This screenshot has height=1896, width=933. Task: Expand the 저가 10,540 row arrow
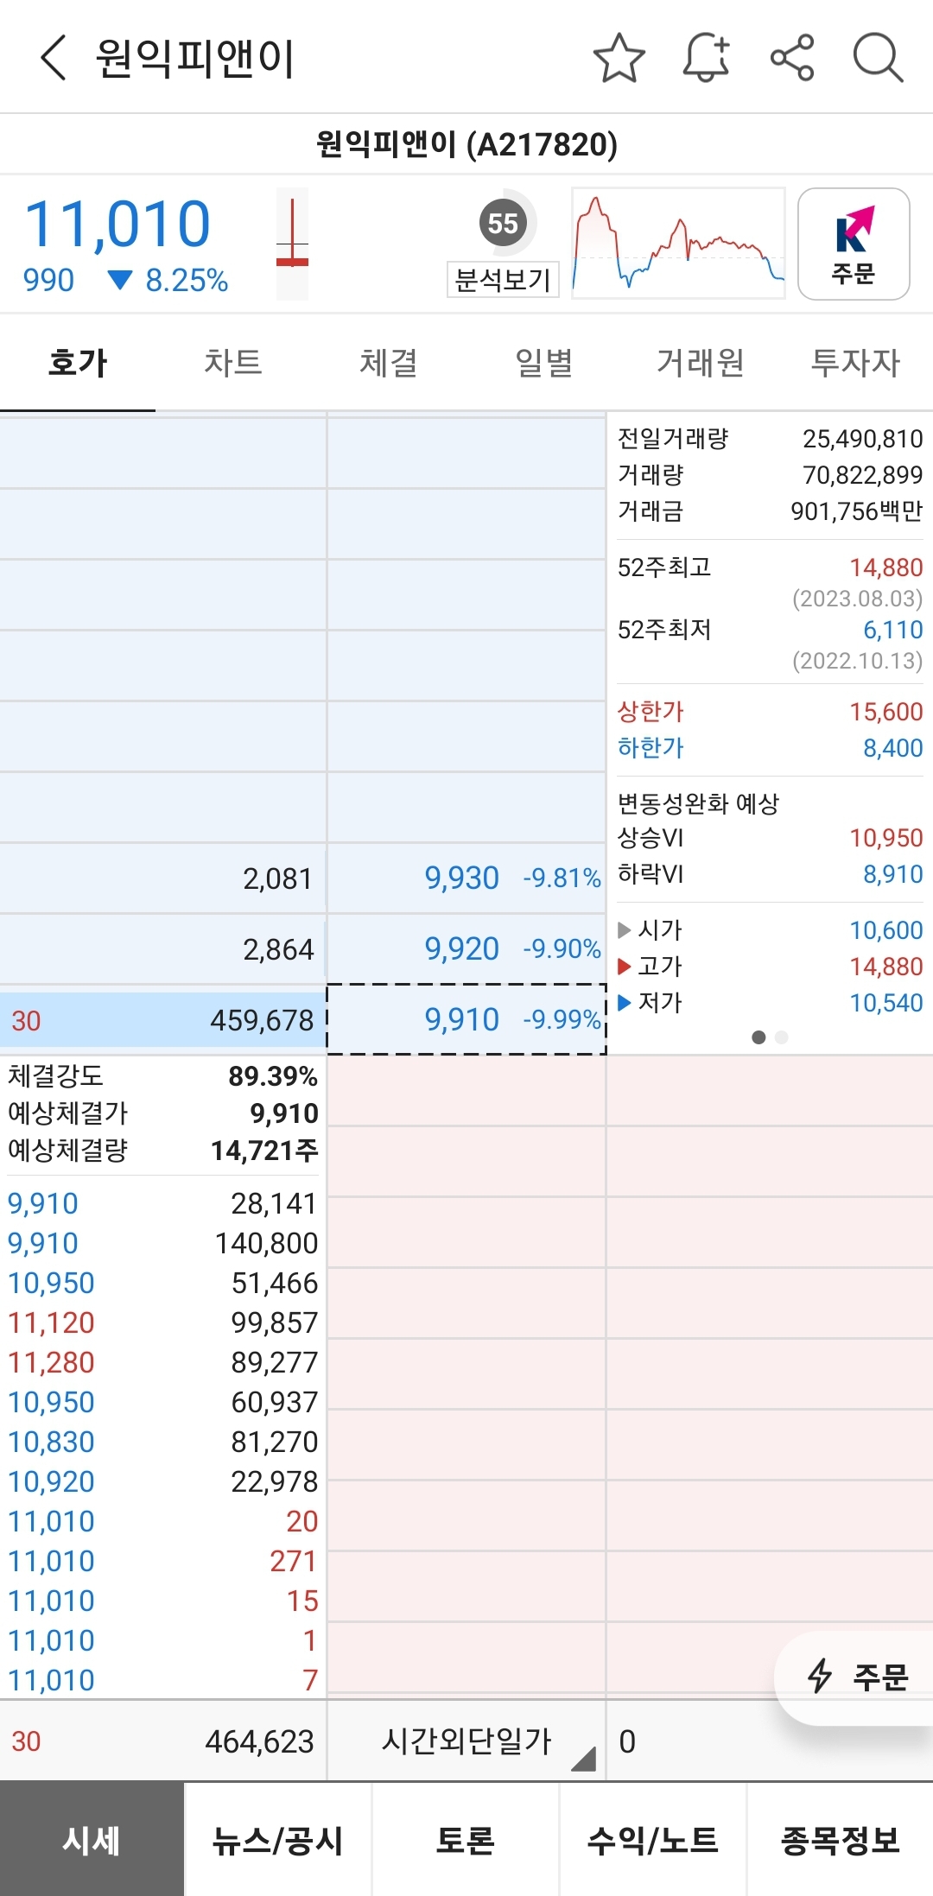click(625, 1003)
